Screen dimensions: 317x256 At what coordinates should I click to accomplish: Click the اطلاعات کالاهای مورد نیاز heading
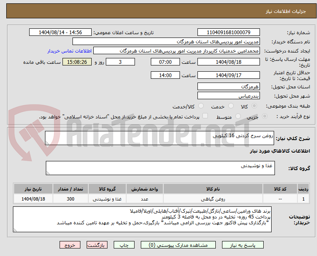pos(280,151)
